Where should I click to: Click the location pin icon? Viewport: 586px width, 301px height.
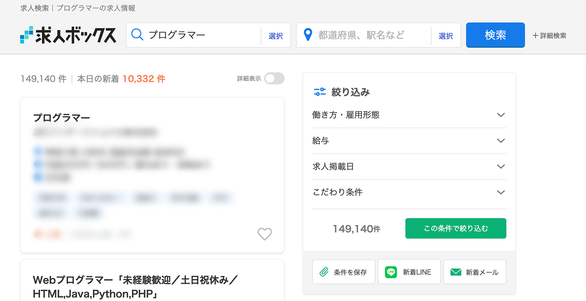pos(308,35)
